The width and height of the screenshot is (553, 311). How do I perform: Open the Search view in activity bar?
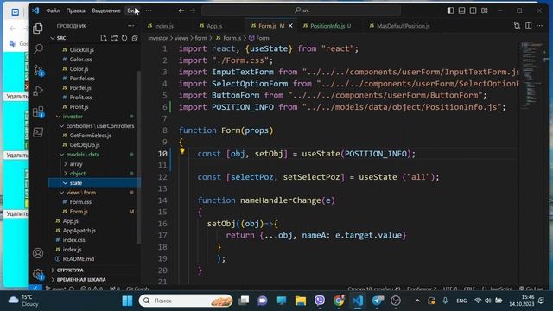[38, 48]
